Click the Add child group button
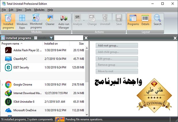This screenshot has width=178, height=122. (x=117, y=52)
